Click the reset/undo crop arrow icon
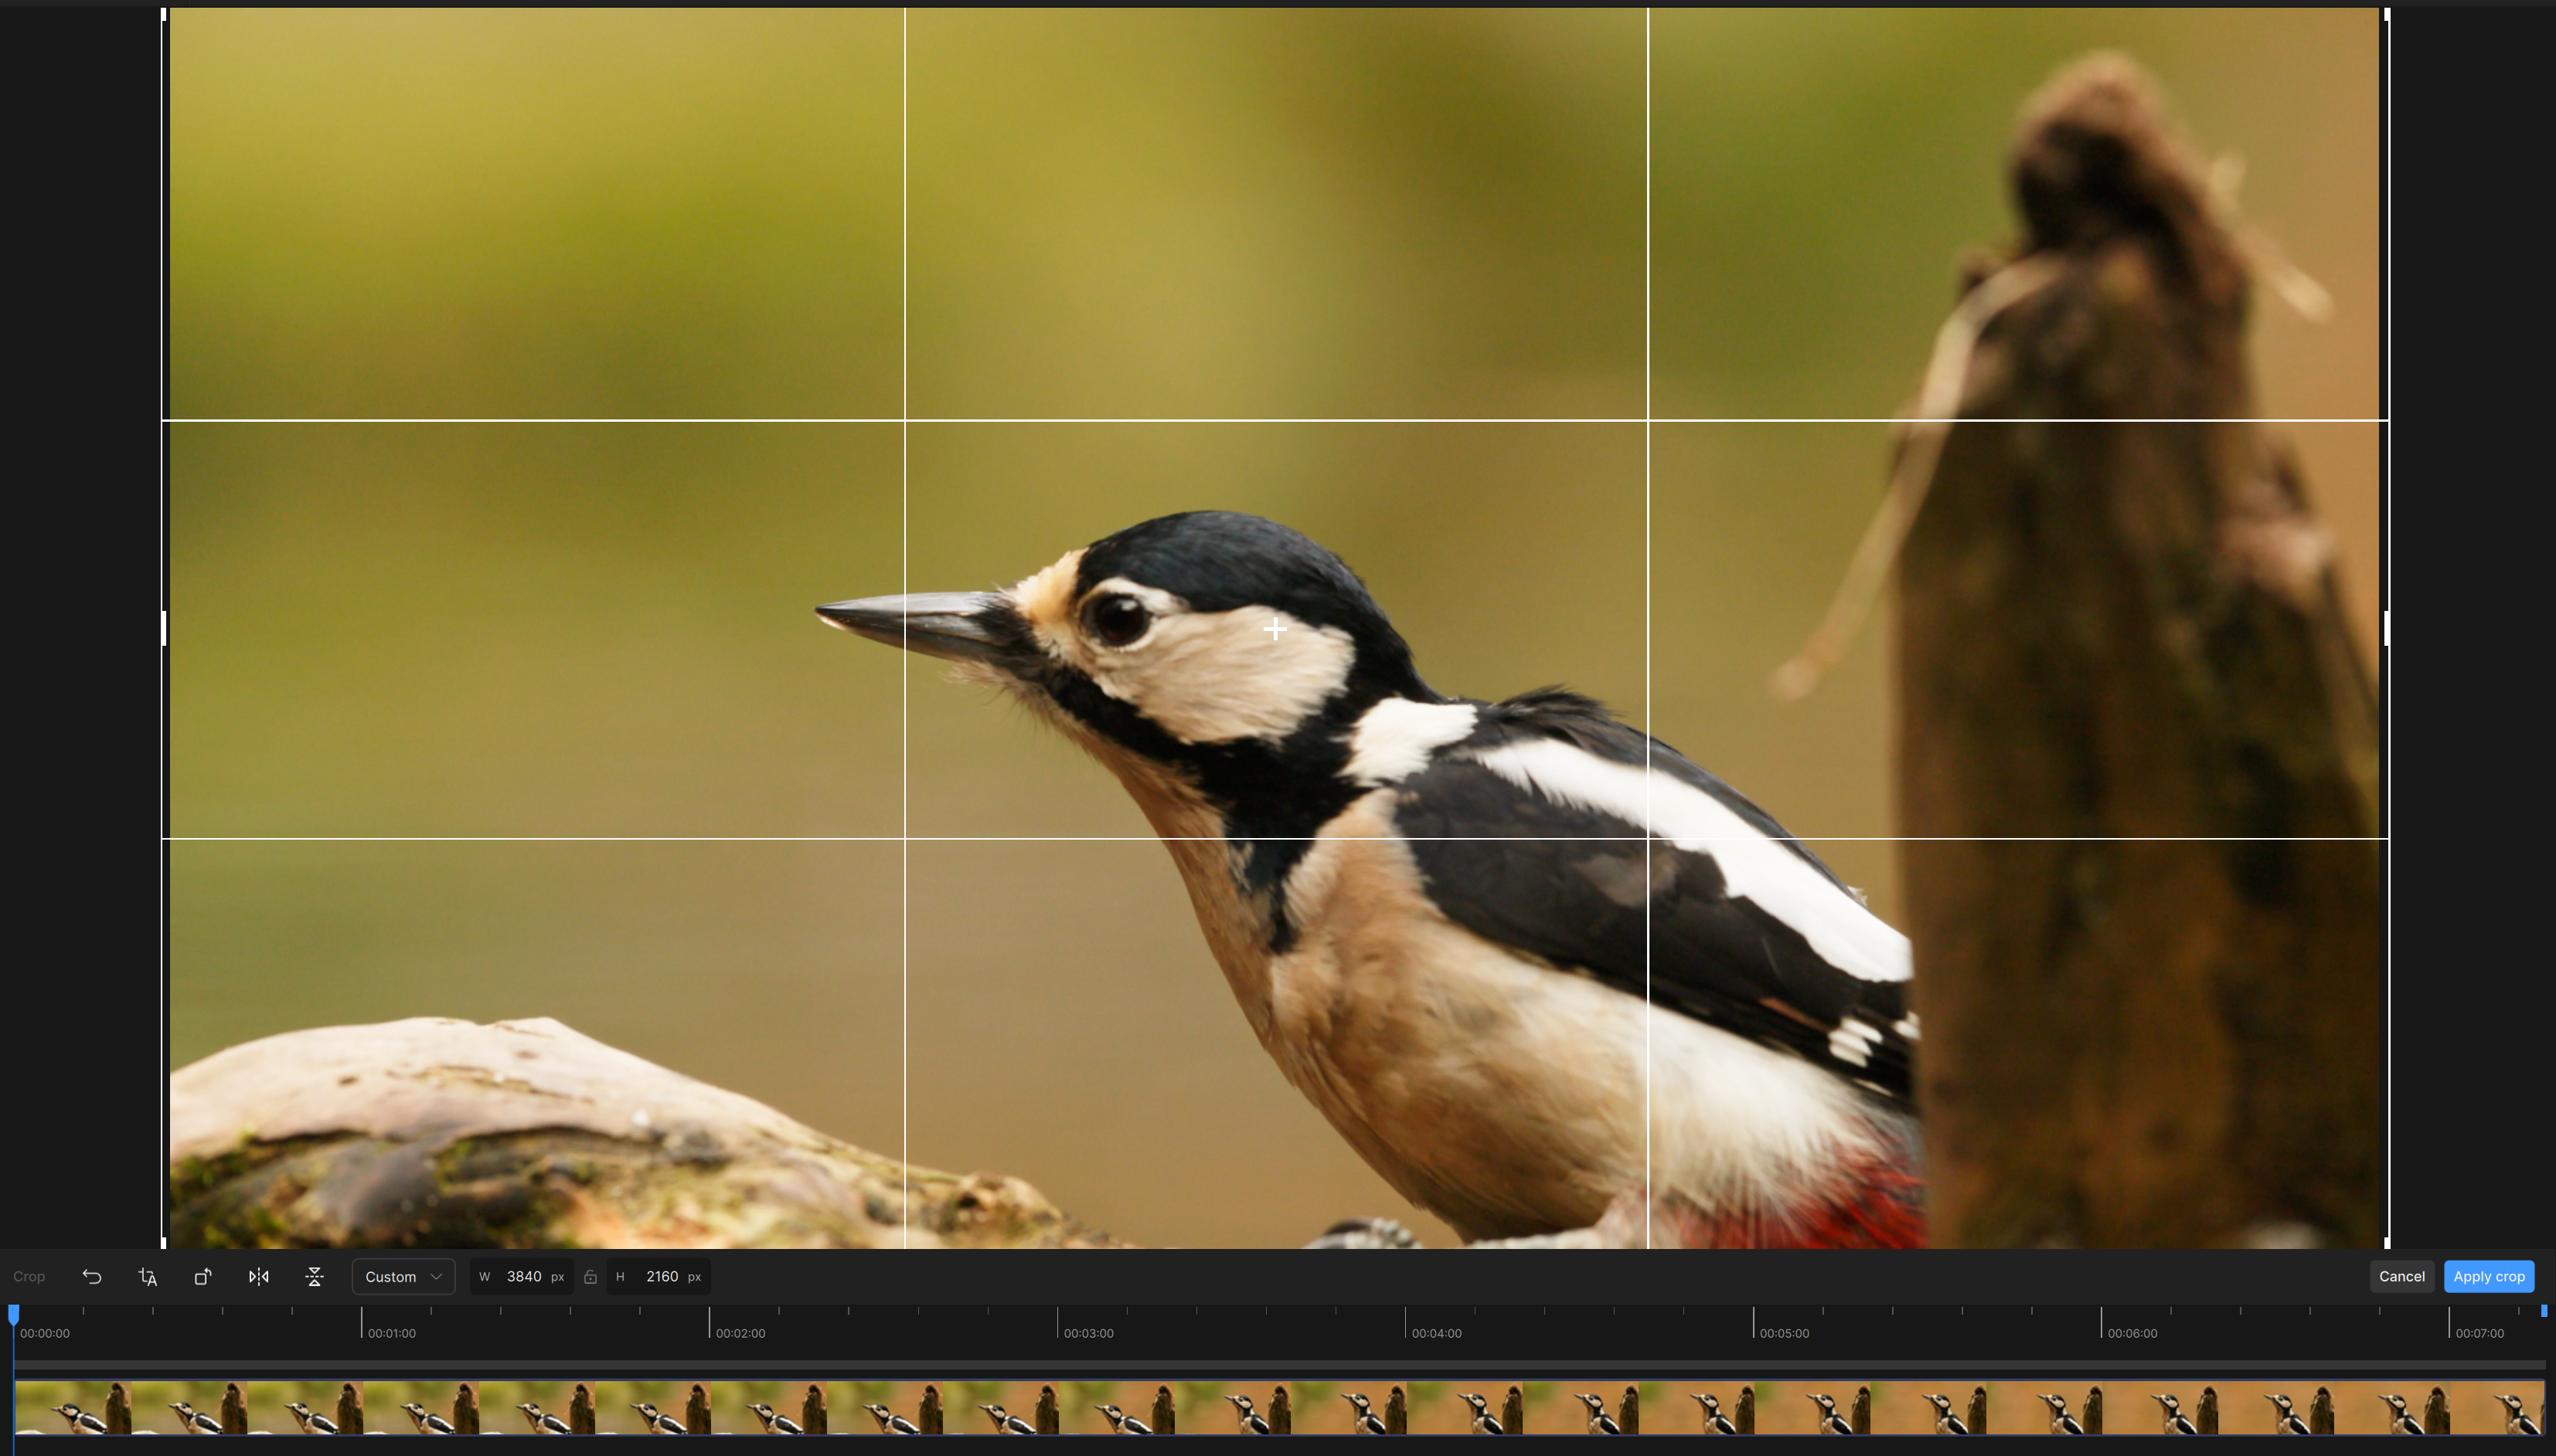 (x=91, y=1277)
